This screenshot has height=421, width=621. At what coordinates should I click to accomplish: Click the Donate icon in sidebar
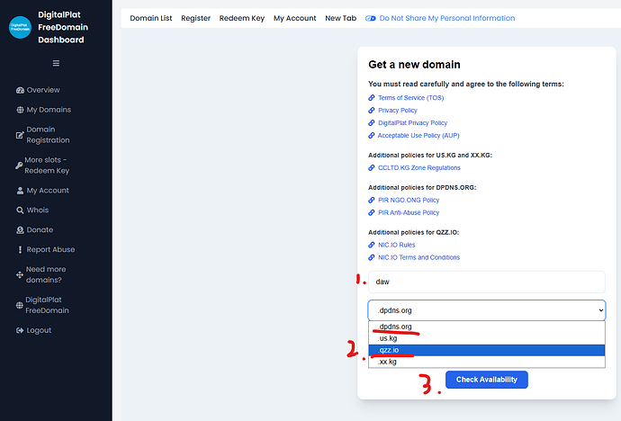[20, 230]
